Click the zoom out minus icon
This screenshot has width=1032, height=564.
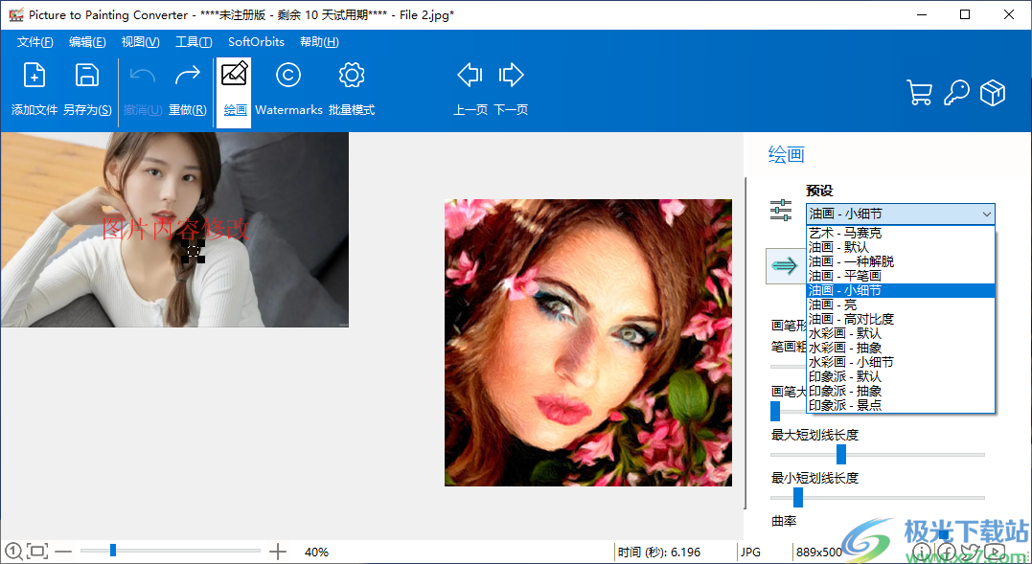63,551
